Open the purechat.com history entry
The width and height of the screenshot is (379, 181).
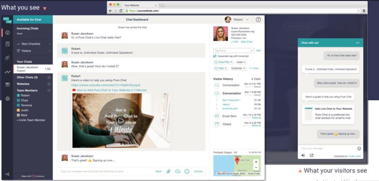[230, 109]
